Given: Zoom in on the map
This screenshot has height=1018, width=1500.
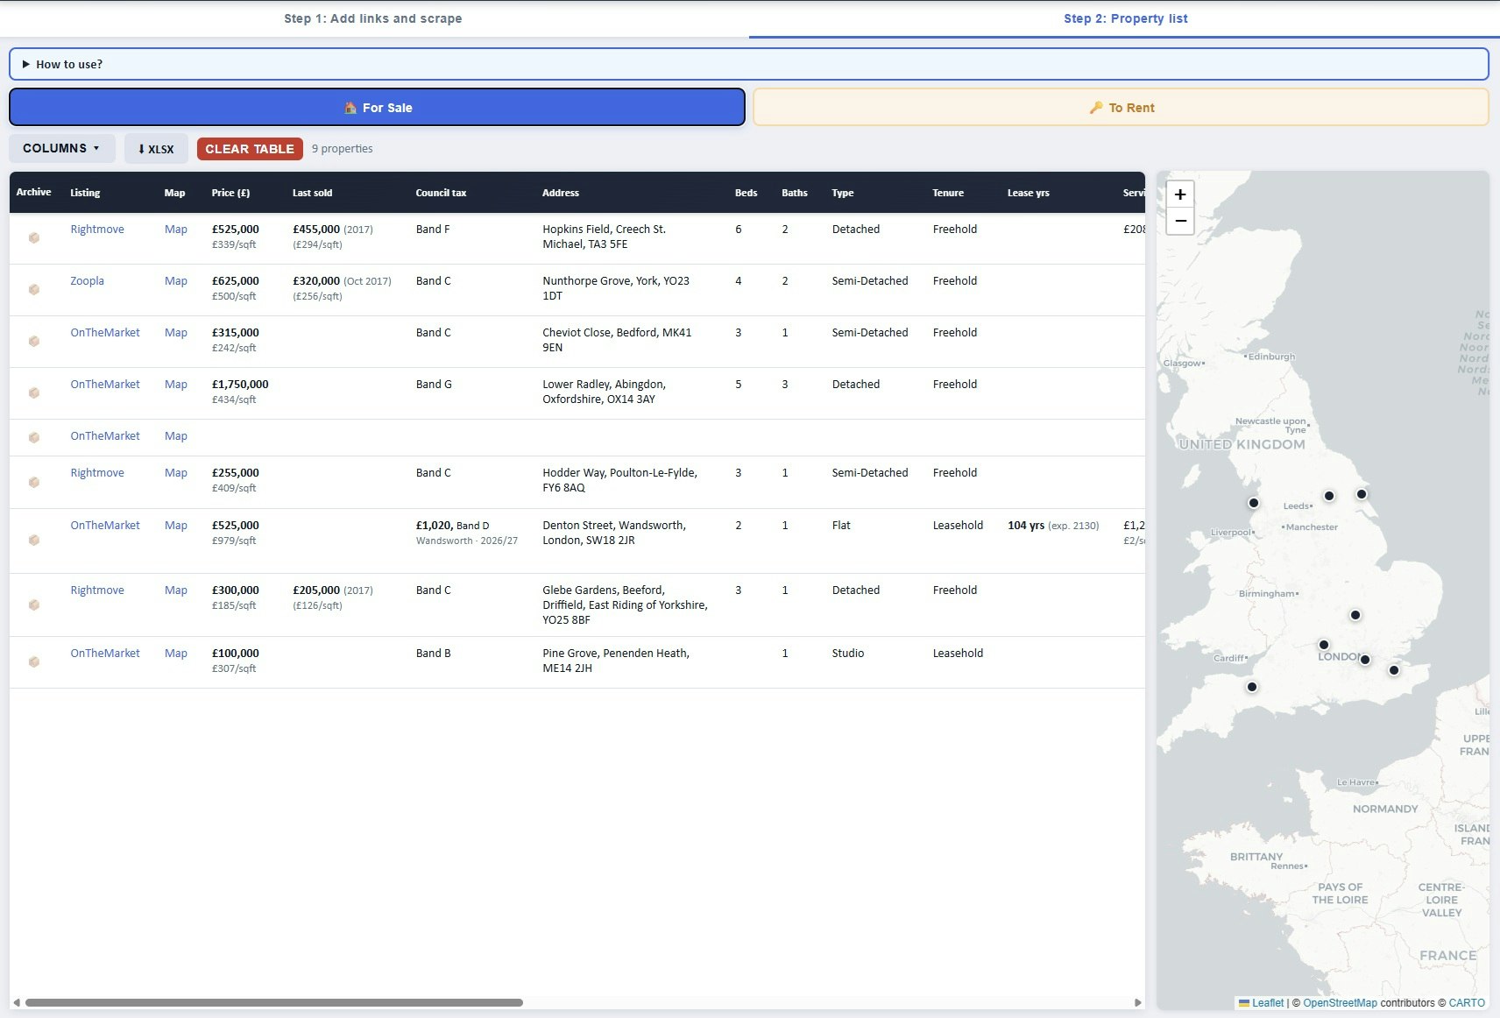Looking at the screenshot, I should (1180, 194).
